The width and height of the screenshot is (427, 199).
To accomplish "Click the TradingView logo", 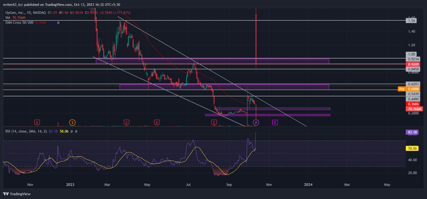I will pyautogui.click(x=17, y=194).
